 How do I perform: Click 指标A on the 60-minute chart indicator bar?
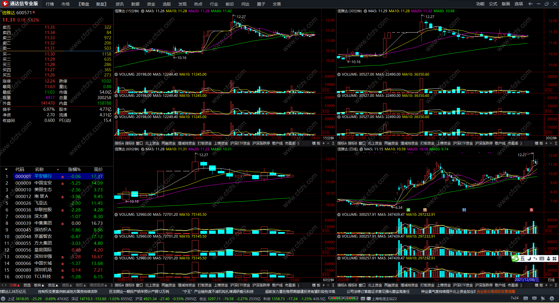click(119, 285)
